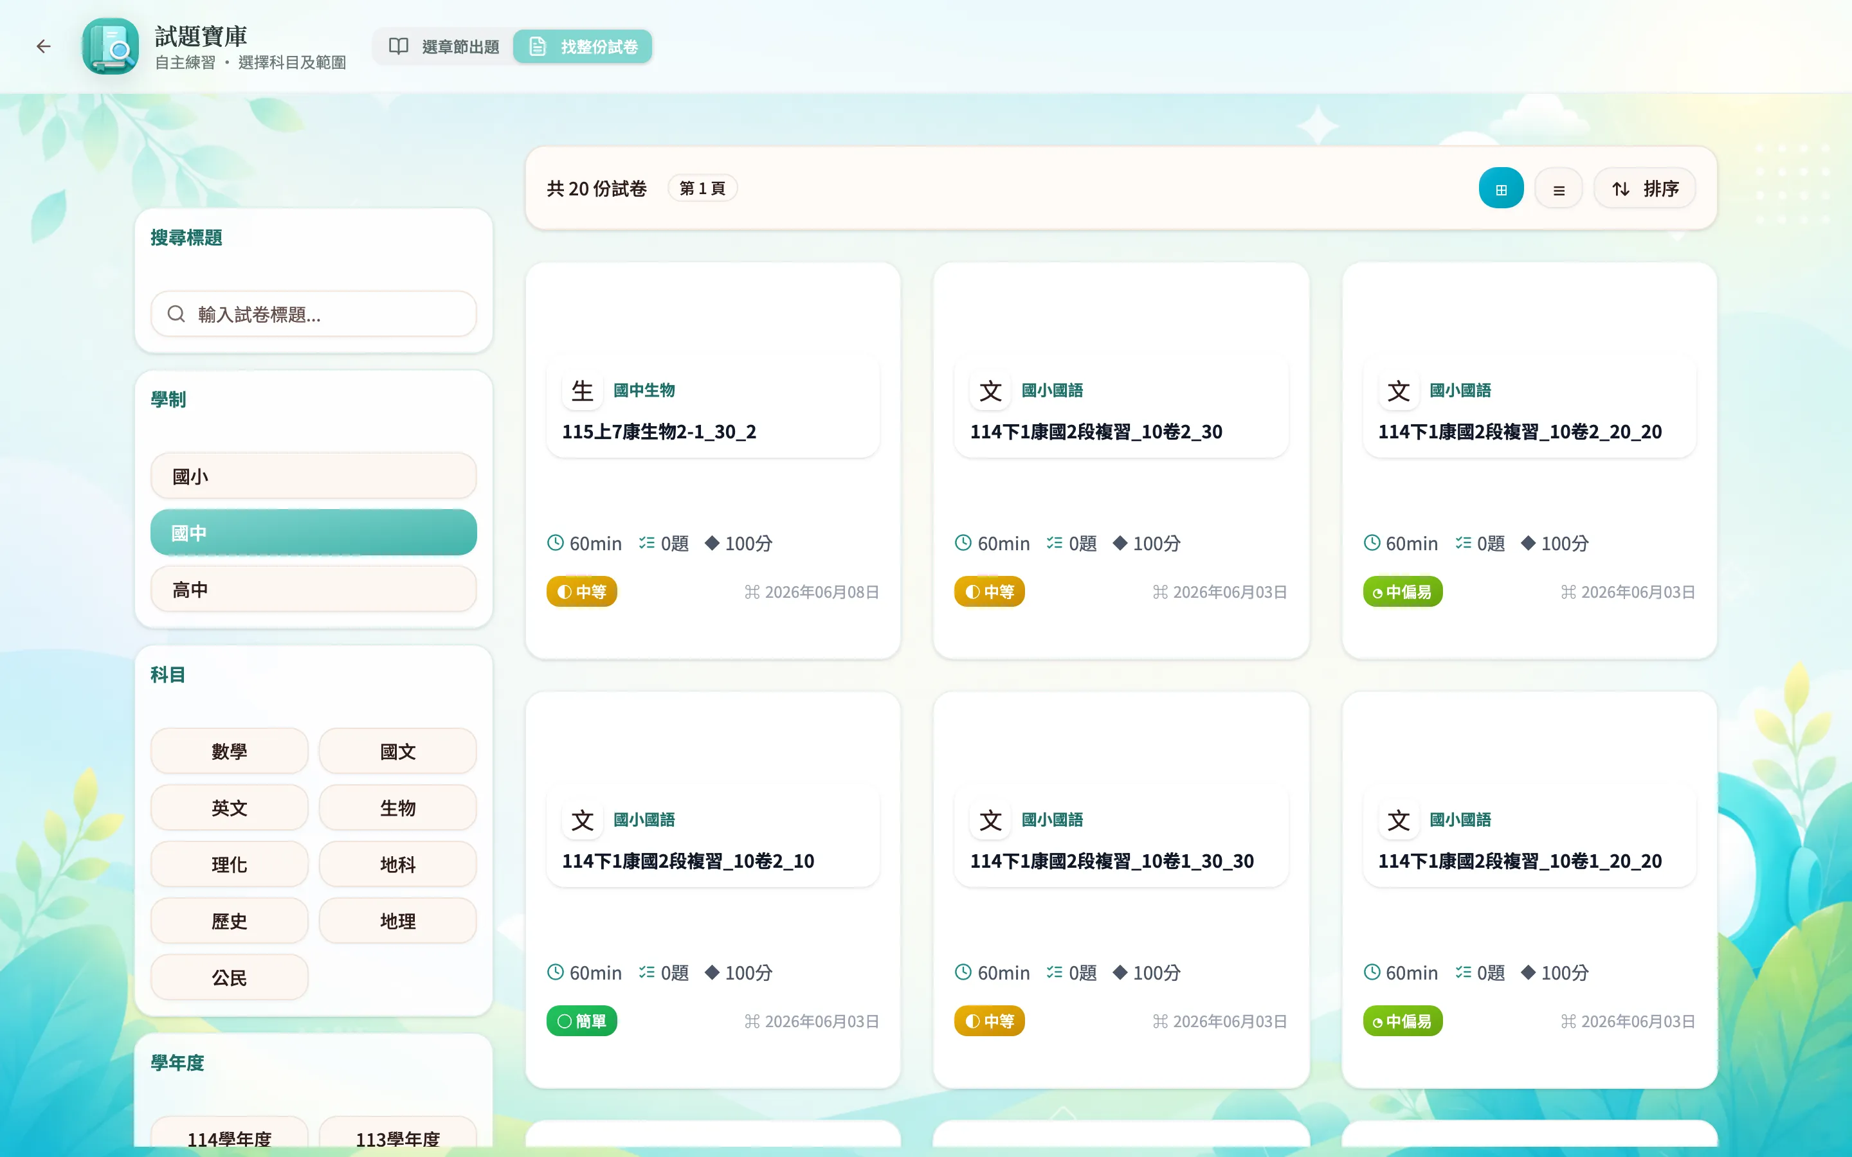Click diamond score icon on 生物 card
The image size is (1852, 1157).
[x=712, y=543]
